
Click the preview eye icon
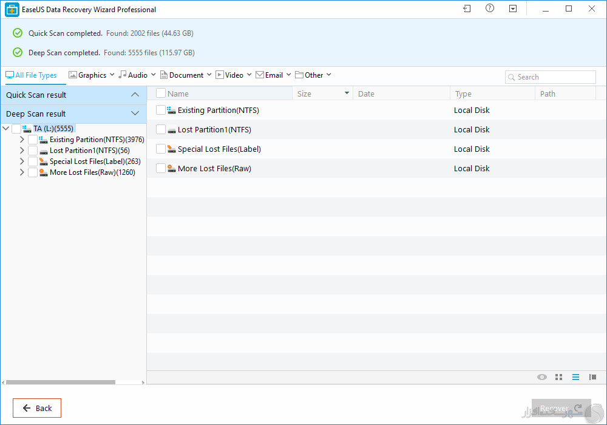coord(542,377)
